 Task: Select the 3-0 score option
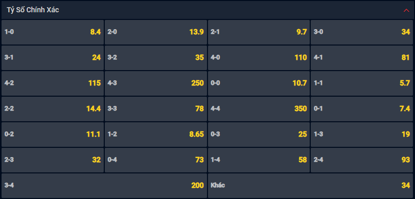(x=362, y=32)
